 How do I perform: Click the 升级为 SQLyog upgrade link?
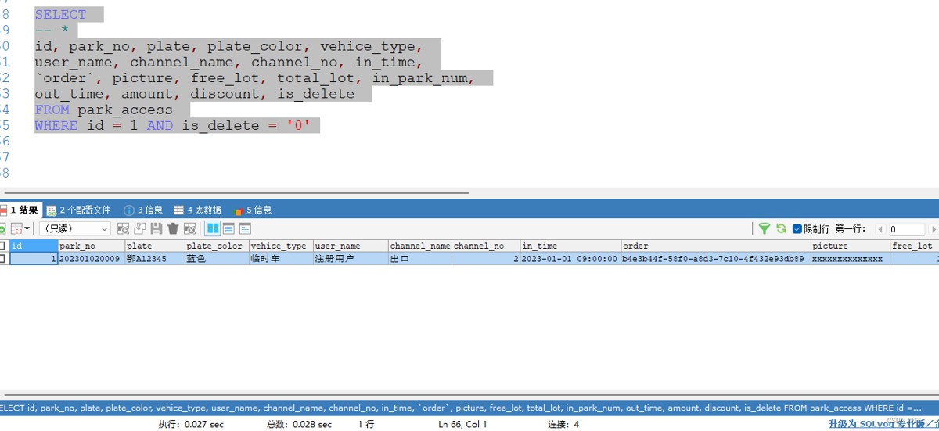[883, 424]
